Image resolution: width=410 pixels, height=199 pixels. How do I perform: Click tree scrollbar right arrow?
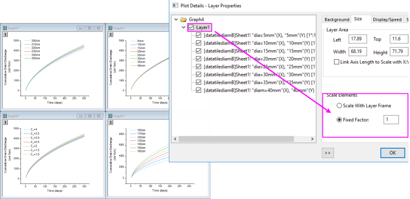pyautogui.click(x=312, y=139)
